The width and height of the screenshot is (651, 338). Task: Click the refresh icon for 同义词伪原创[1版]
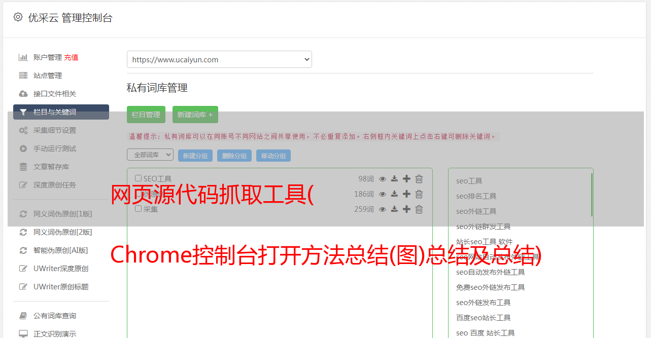coord(23,214)
